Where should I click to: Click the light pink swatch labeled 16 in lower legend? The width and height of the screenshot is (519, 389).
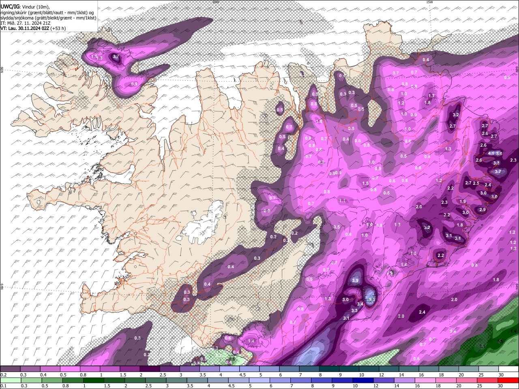[x=425, y=380]
